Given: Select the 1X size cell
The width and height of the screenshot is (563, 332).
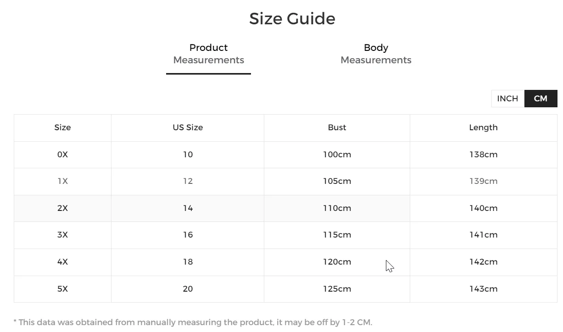Looking at the screenshot, I should (62, 181).
